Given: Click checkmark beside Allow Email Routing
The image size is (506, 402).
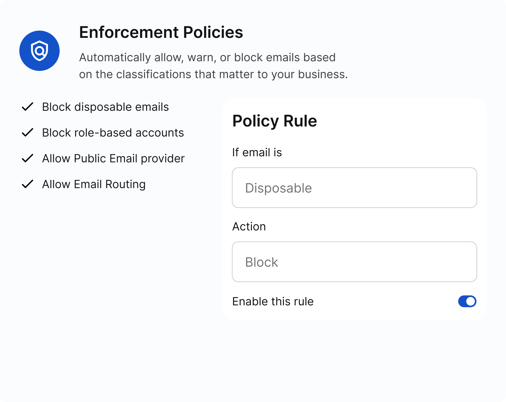Looking at the screenshot, I should pos(27,184).
